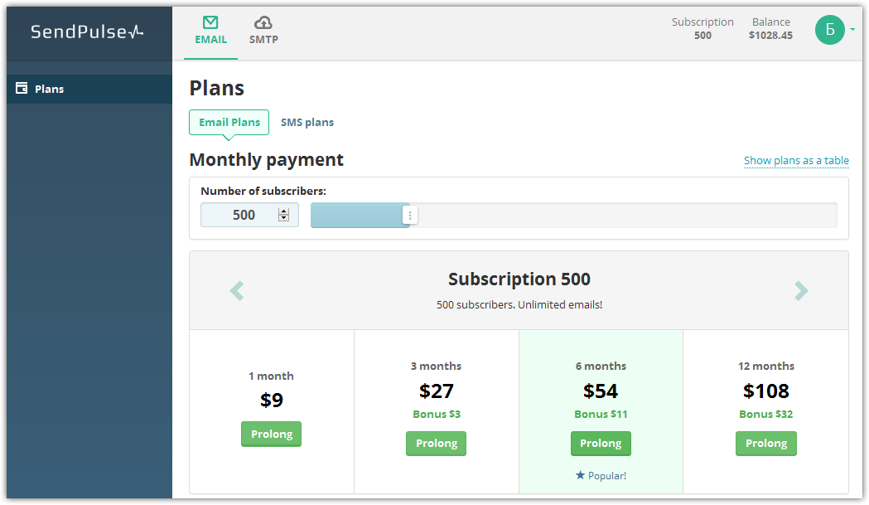Image resolution: width=869 pixels, height=505 pixels.
Task: Expand the account dropdown arrow
Action: (852, 29)
